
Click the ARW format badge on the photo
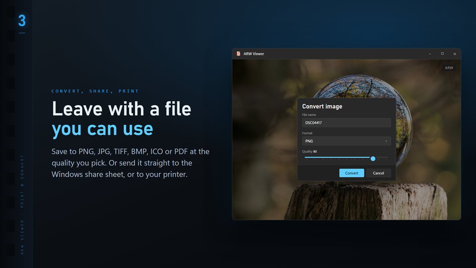pyautogui.click(x=449, y=68)
